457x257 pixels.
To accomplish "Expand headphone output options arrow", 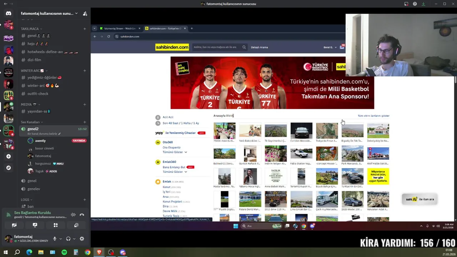I will tap(74, 239).
